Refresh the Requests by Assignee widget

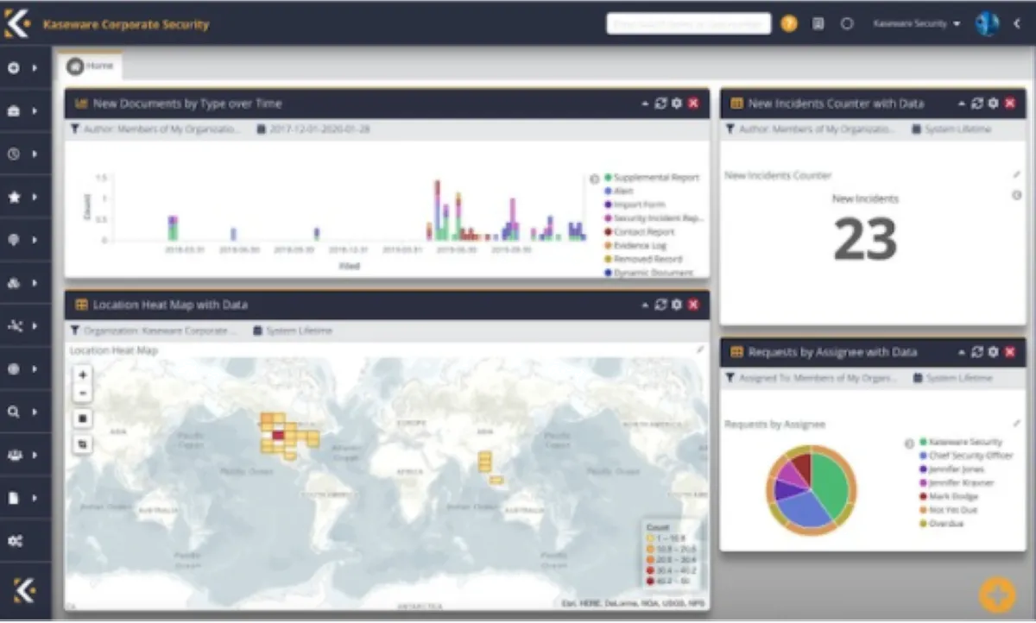(x=977, y=351)
